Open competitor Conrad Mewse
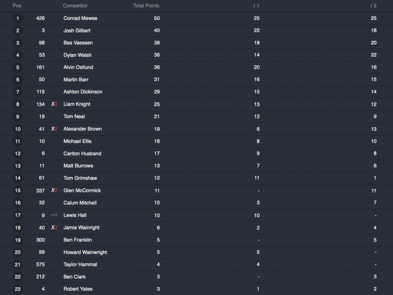This screenshot has height=295, width=393. pos(80,18)
